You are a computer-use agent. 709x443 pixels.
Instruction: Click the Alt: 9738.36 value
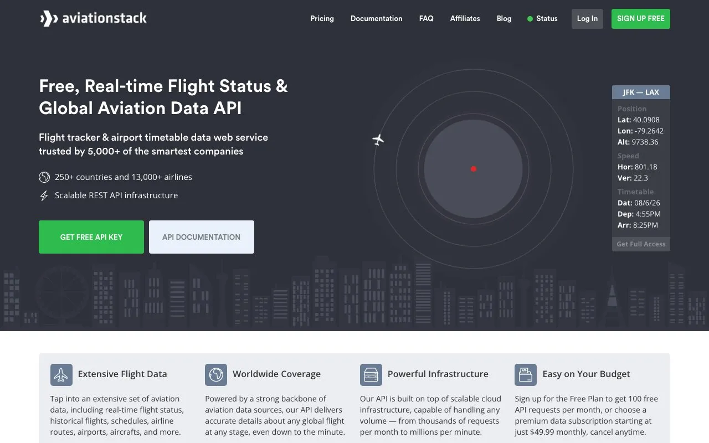point(638,142)
